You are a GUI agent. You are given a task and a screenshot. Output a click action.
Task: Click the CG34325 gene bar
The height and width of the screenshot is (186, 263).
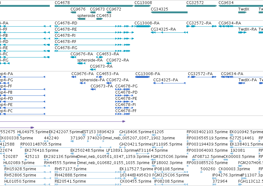pos(169,12)
